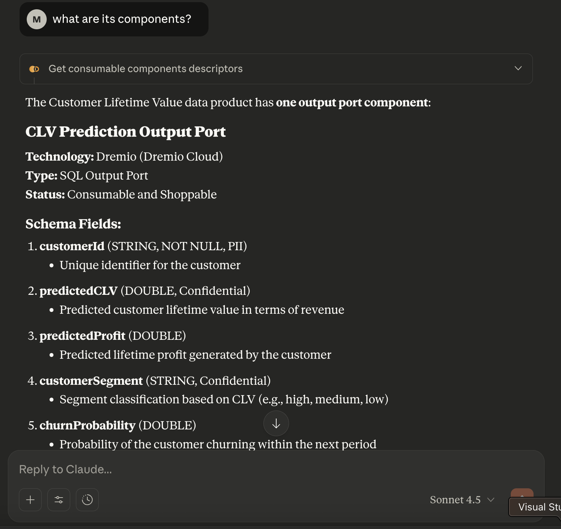Click the "CLV Prediction Output Port" heading
The image size is (561, 529).
coord(125,132)
